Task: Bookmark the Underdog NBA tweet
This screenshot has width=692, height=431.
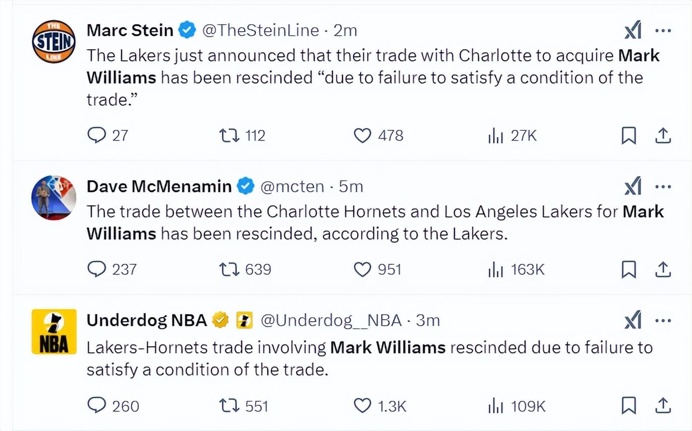Action: pos(628,406)
